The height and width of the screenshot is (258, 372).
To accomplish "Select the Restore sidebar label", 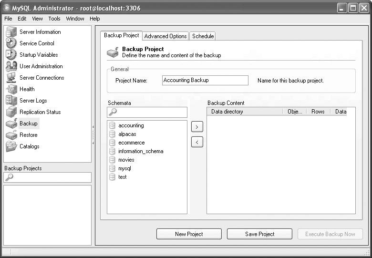I will pos(29,135).
